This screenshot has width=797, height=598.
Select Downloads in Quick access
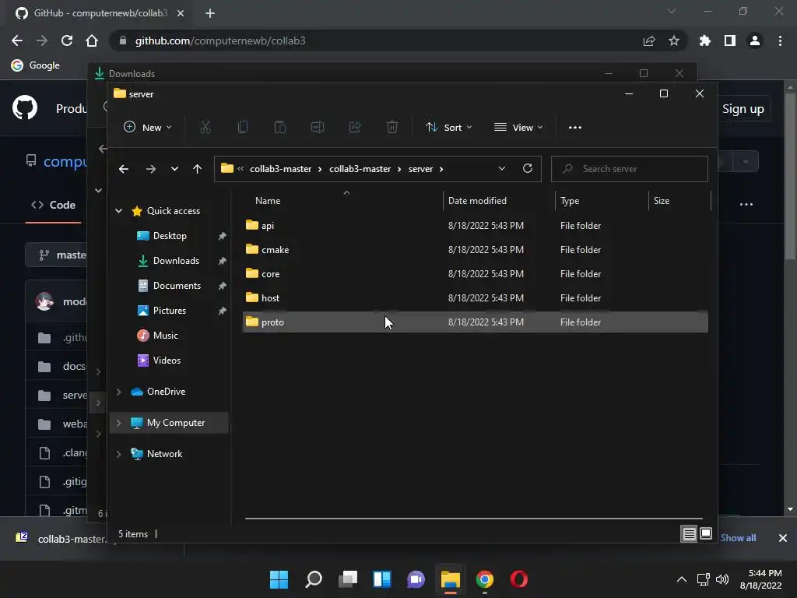tap(175, 261)
